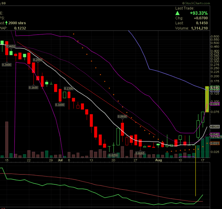Click the 13 date label on axis

click(91, 160)
